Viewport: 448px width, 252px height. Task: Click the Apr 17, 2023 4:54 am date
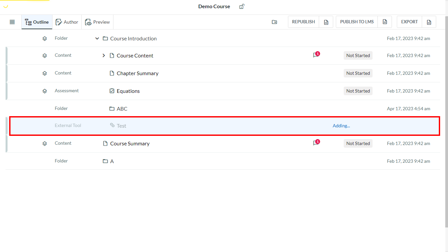[409, 109]
